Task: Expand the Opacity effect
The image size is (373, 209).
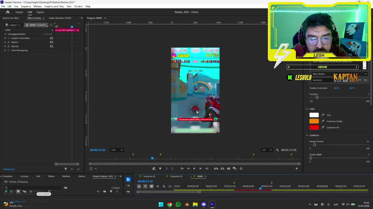Action: pyautogui.click(x=5, y=46)
